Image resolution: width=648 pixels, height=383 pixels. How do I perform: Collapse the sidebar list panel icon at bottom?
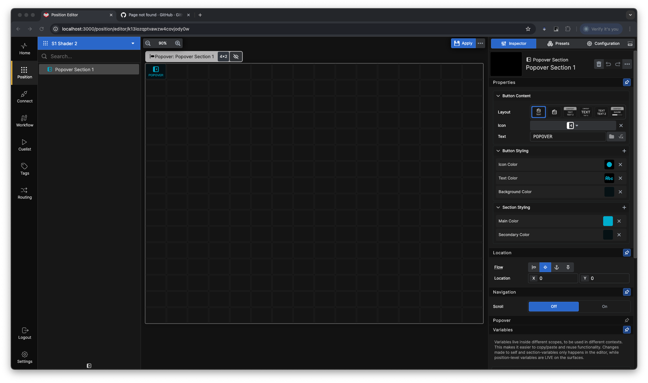click(89, 366)
